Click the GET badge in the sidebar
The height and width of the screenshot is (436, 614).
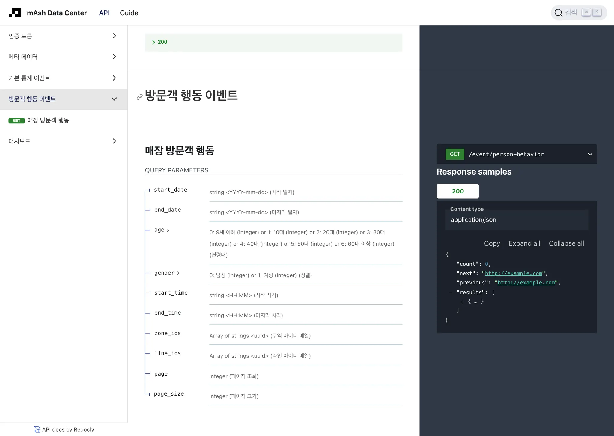pos(16,120)
